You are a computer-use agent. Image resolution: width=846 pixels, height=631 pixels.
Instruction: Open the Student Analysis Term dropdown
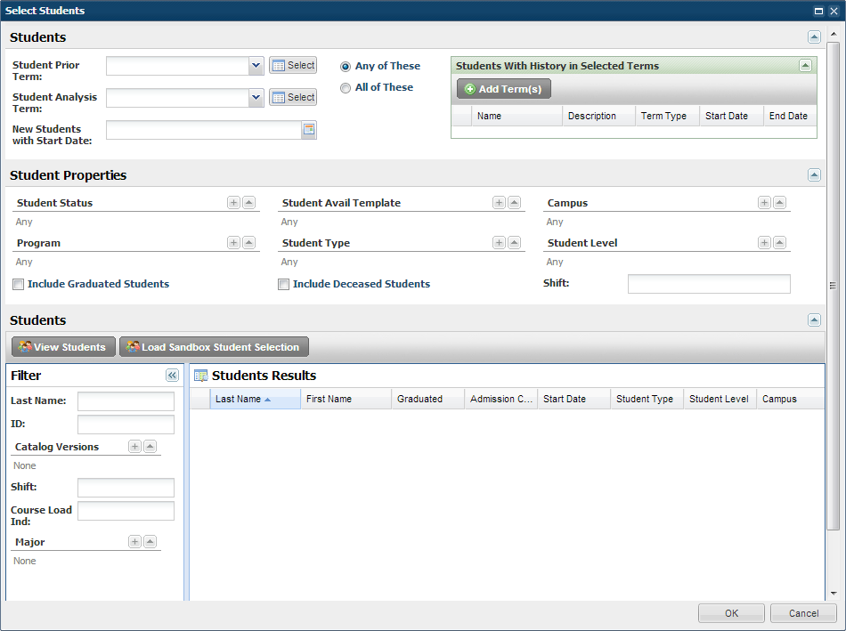[256, 98]
